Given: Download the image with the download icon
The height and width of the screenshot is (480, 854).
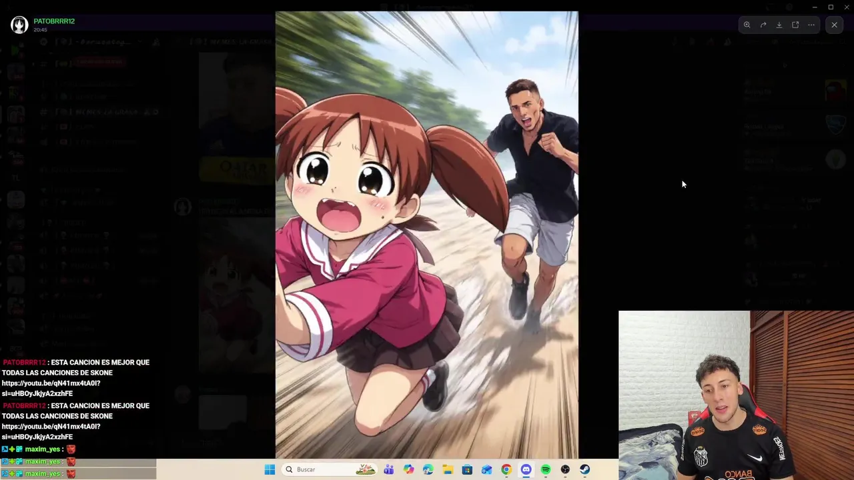Looking at the screenshot, I should [x=779, y=25].
